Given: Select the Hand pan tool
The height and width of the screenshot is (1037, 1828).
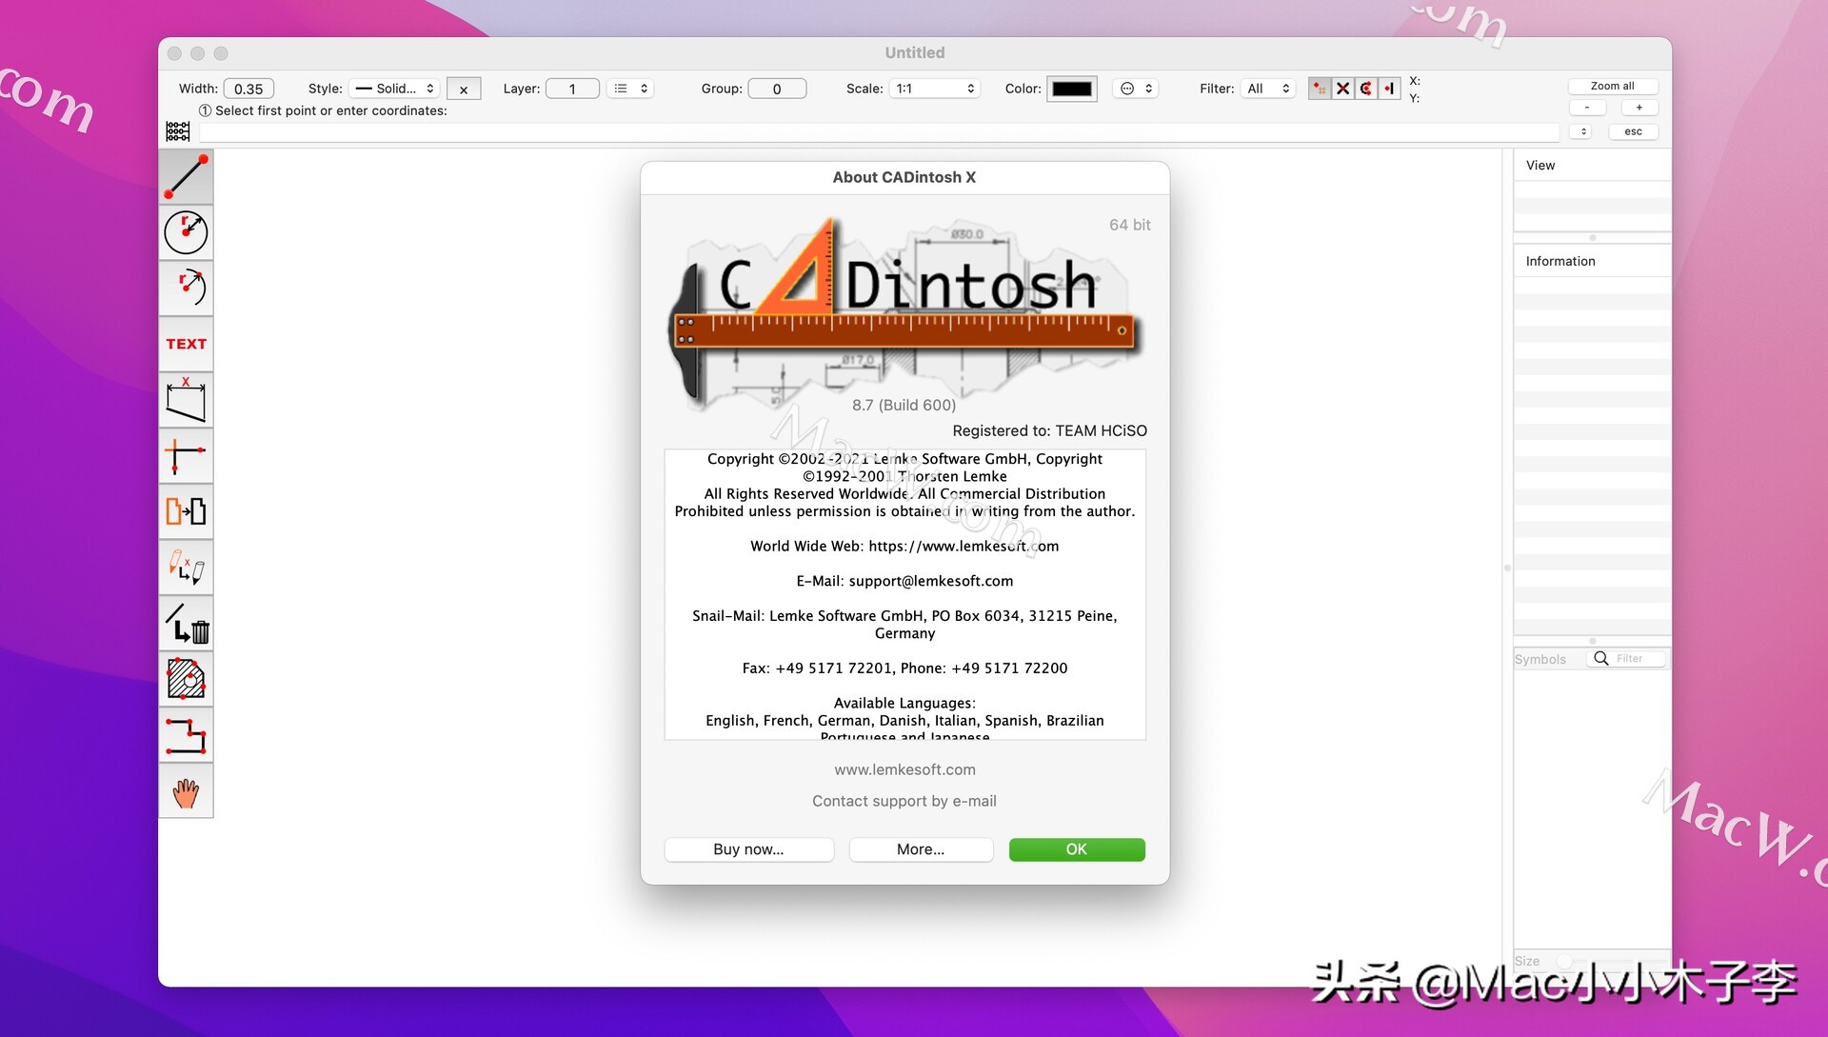Looking at the screenshot, I should point(186,791).
